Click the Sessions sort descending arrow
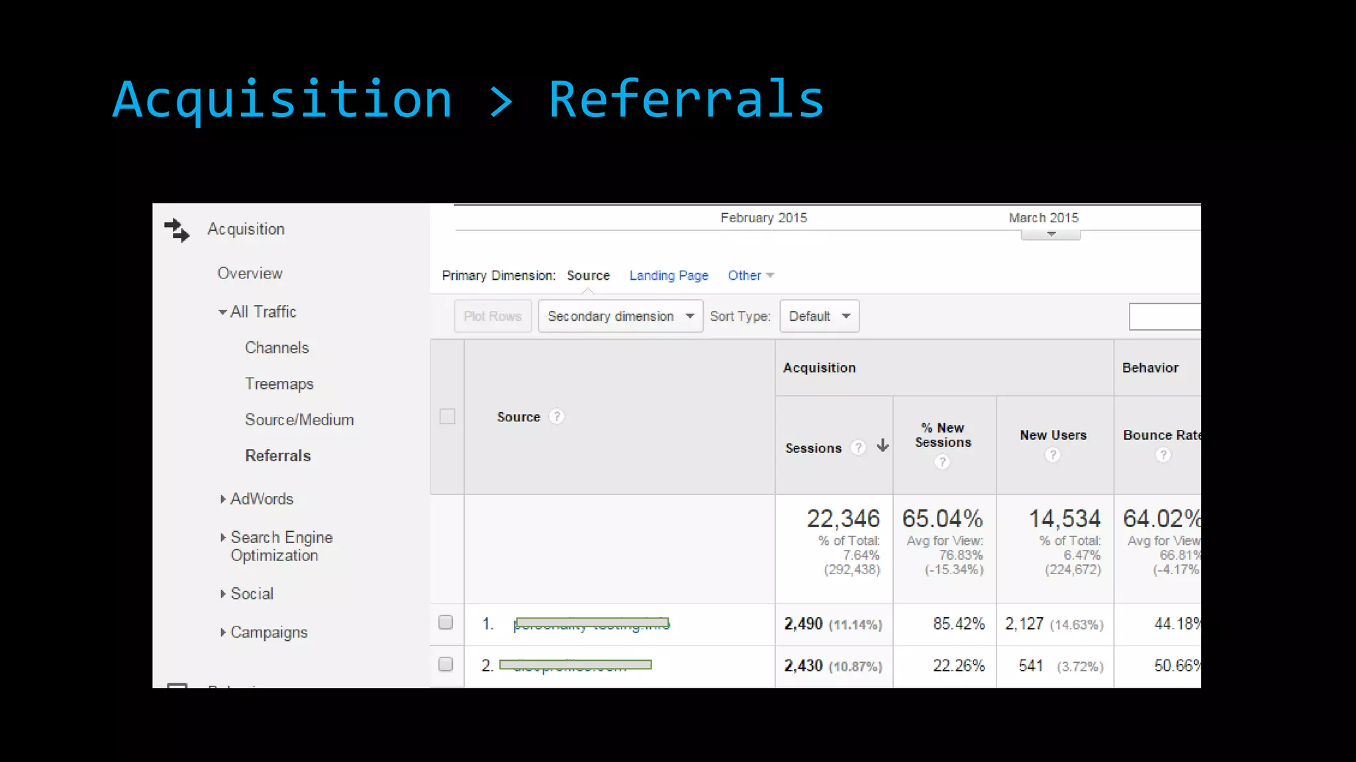The height and width of the screenshot is (762, 1356). coord(883,445)
